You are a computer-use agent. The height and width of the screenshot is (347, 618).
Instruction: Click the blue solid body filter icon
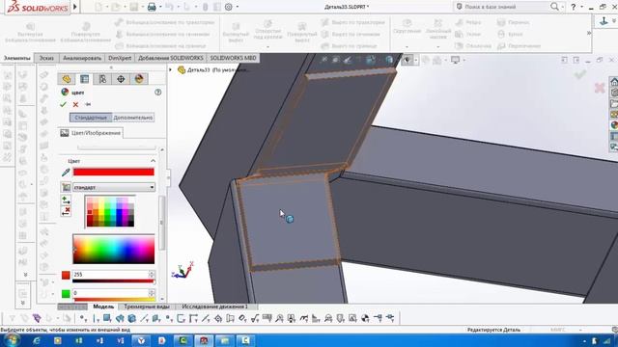132,318
